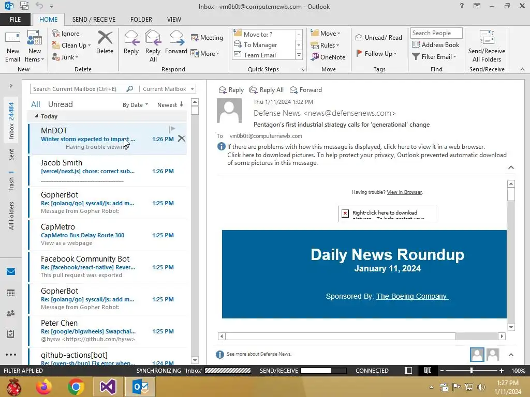Viewport: 530px width, 397px height.
Task: Open the CapMetro Bus Delay email
Action: 108,235
